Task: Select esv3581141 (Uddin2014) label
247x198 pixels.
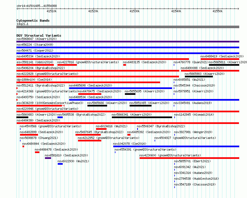Action: tap(35, 62)
